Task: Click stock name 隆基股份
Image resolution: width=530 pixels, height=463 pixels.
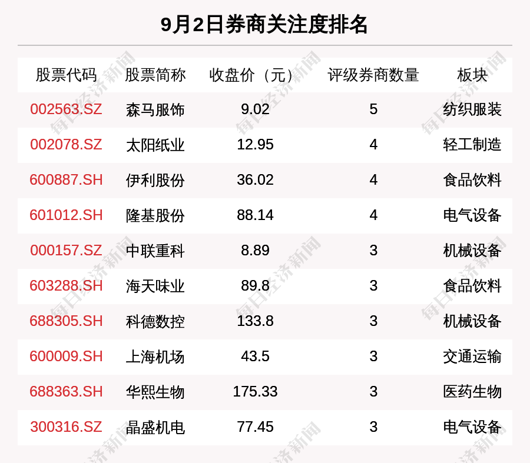Action: [x=155, y=216]
